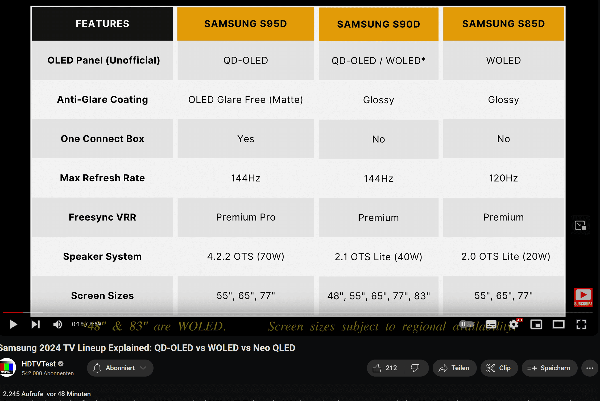
Task: Click the '0:18 / 8:59' time display
Action: (x=86, y=324)
